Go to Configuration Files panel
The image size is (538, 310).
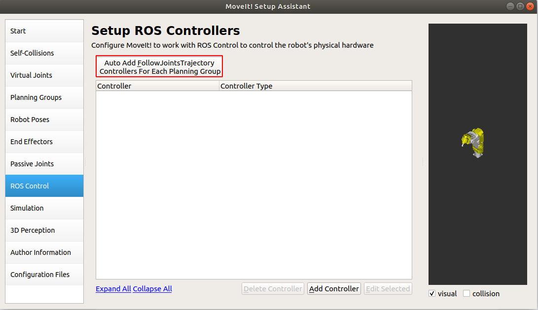coord(44,274)
